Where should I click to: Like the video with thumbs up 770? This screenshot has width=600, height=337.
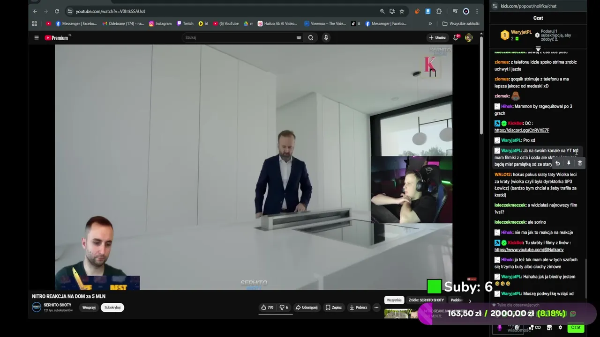point(267,308)
